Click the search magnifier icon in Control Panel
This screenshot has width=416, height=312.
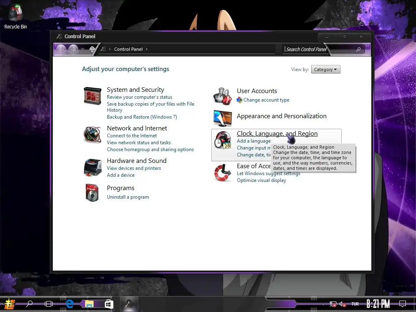coord(358,49)
